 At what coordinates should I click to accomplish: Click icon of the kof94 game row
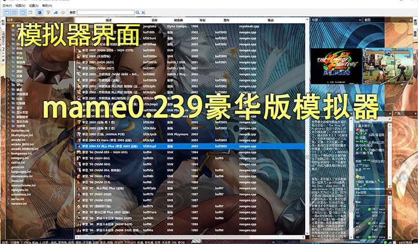click(79, 152)
